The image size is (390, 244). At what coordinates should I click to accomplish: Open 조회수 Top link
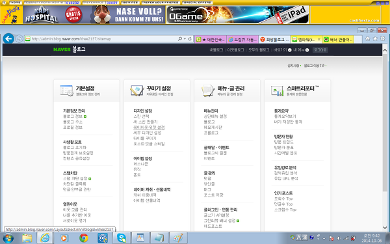point(283,198)
